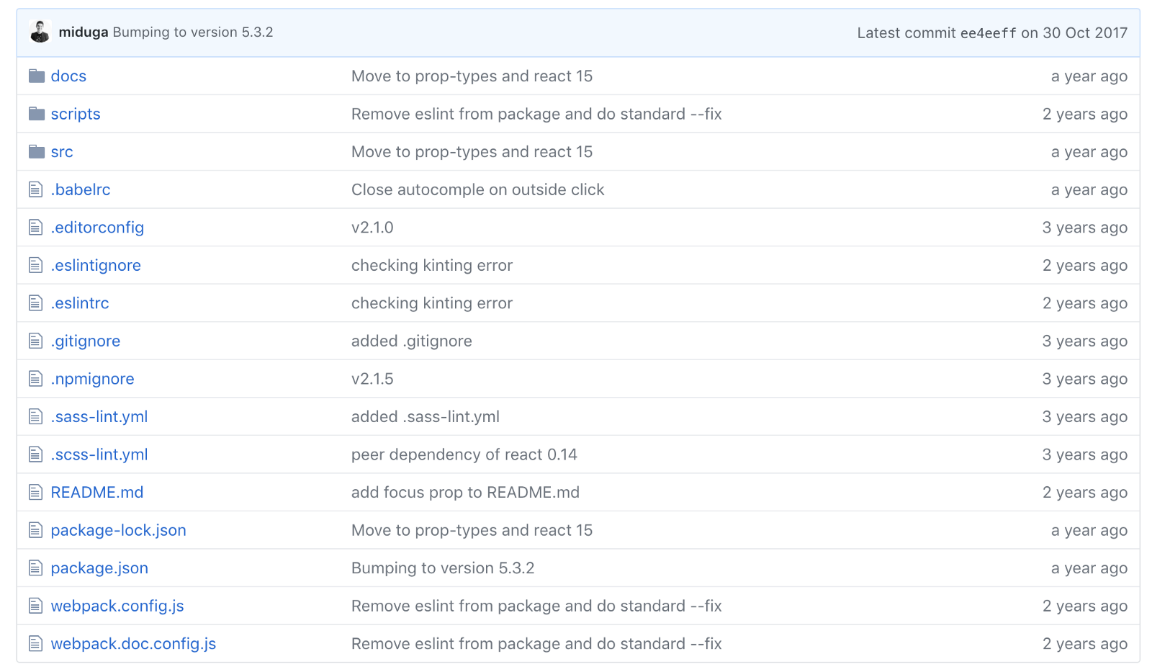Open the webpack.doc.config.js file
1152x672 pixels.
(133, 644)
